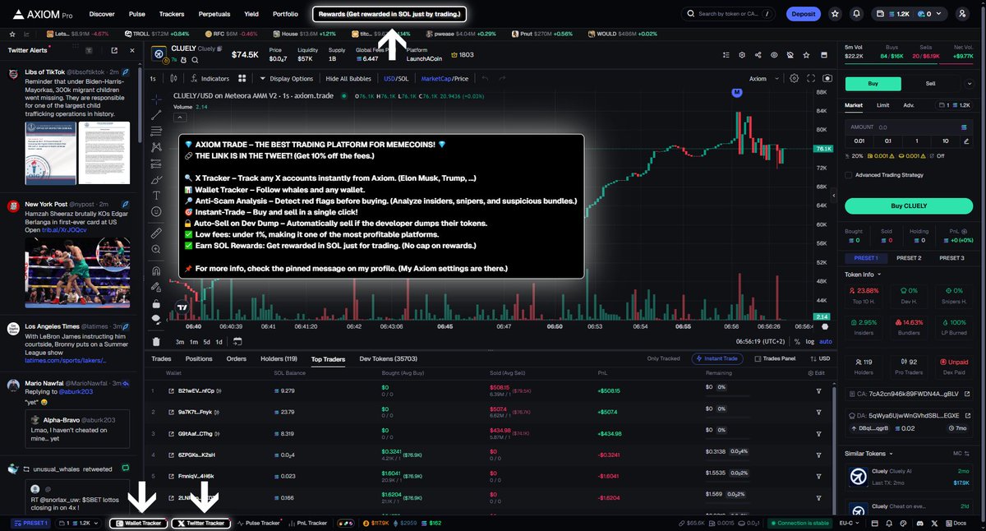Image resolution: width=986 pixels, height=531 pixels.
Task: Open the Twitter Tracker button
Action: tap(201, 523)
